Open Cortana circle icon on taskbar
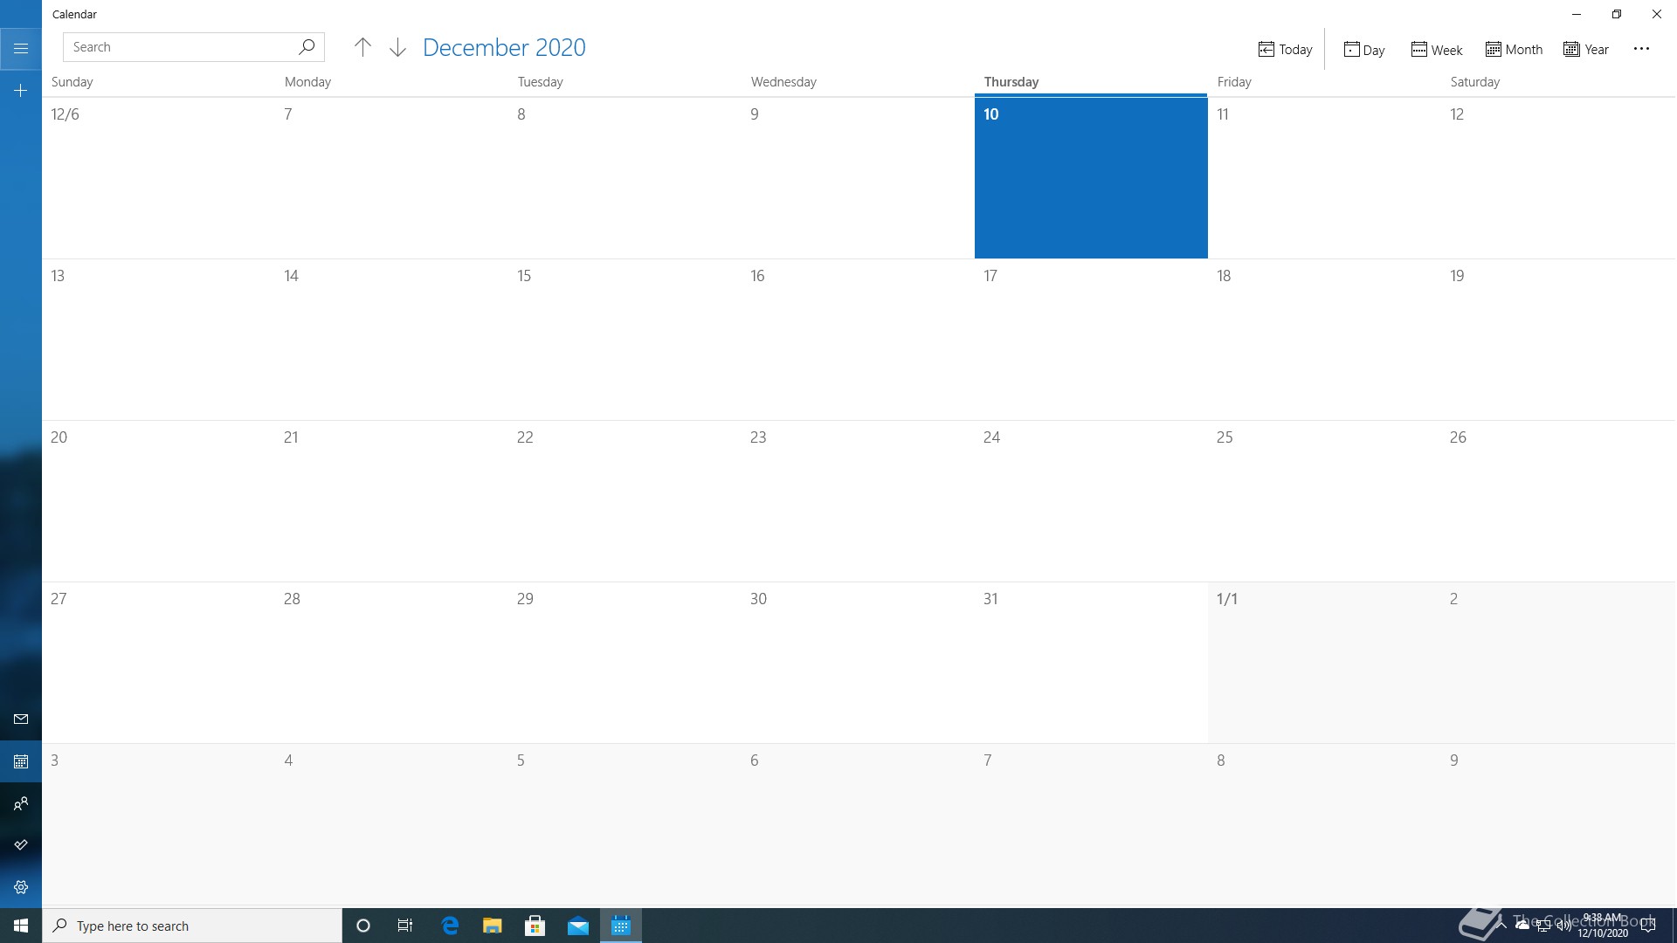Image resolution: width=1677 pixels, height=943 pixels. point(363,926)
